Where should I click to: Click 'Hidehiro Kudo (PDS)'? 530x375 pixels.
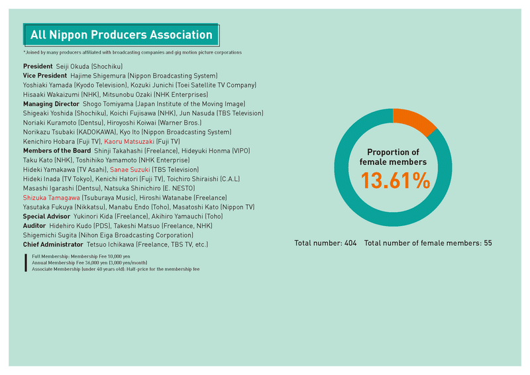79,226
